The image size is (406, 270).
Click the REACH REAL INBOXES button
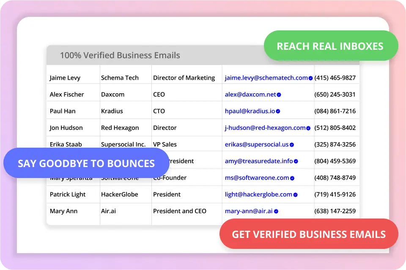coord(331,46)
